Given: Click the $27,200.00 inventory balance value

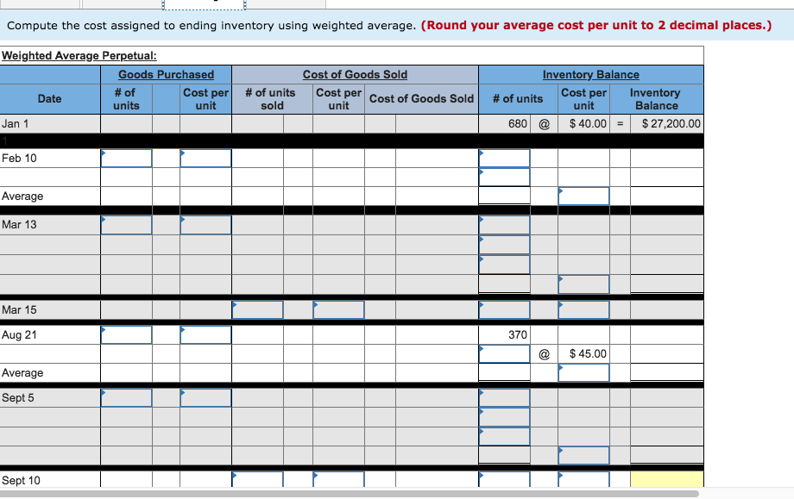Looking at the screenshot, I should tap(671, 124).
